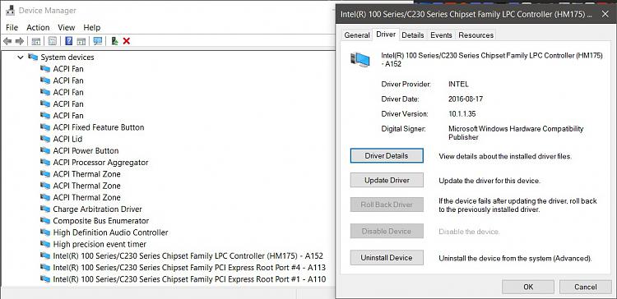This screenshot has height=299, width=617.
Task: Select High precision event timer device
Action: [x=100, y=245]
